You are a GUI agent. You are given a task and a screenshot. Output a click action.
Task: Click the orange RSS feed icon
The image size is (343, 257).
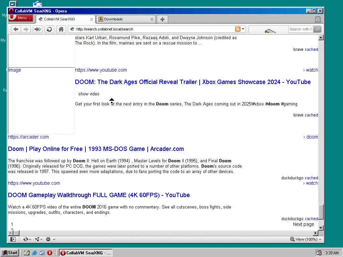(237, 29)
